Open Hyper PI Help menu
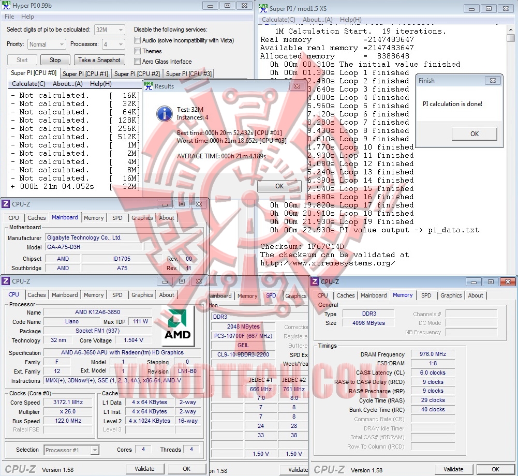The height and width of the screenshot is (476, 518). pyautogui.click(x=27, y=17)
